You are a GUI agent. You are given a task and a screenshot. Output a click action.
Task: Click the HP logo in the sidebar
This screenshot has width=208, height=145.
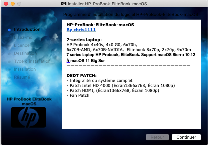(x=29, y=117)
